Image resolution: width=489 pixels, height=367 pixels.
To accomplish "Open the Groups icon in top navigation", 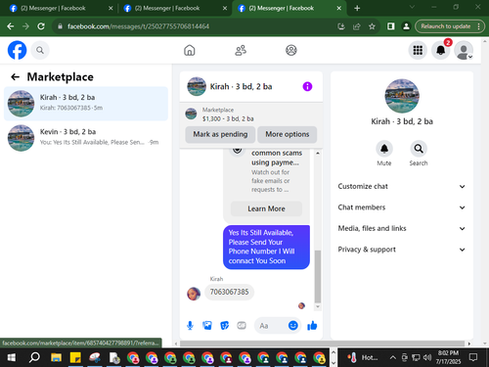I will click(291, 50).
